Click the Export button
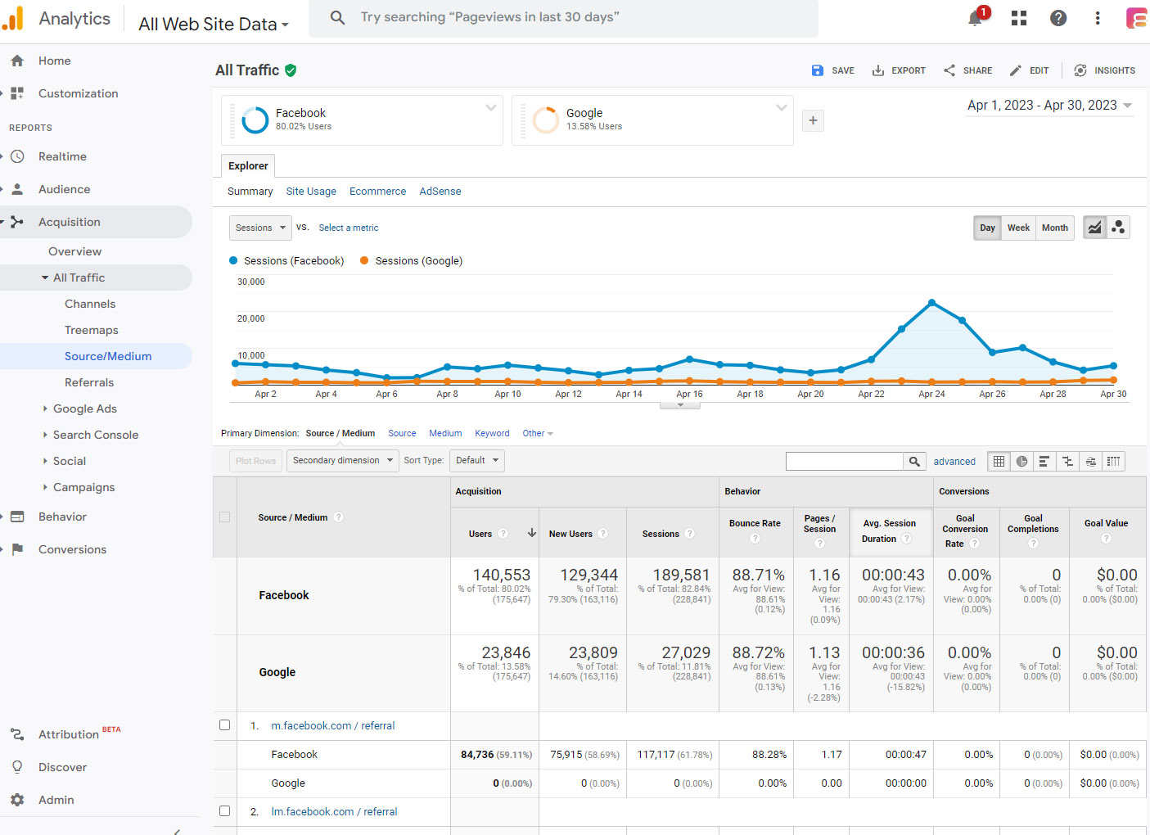 899,70
